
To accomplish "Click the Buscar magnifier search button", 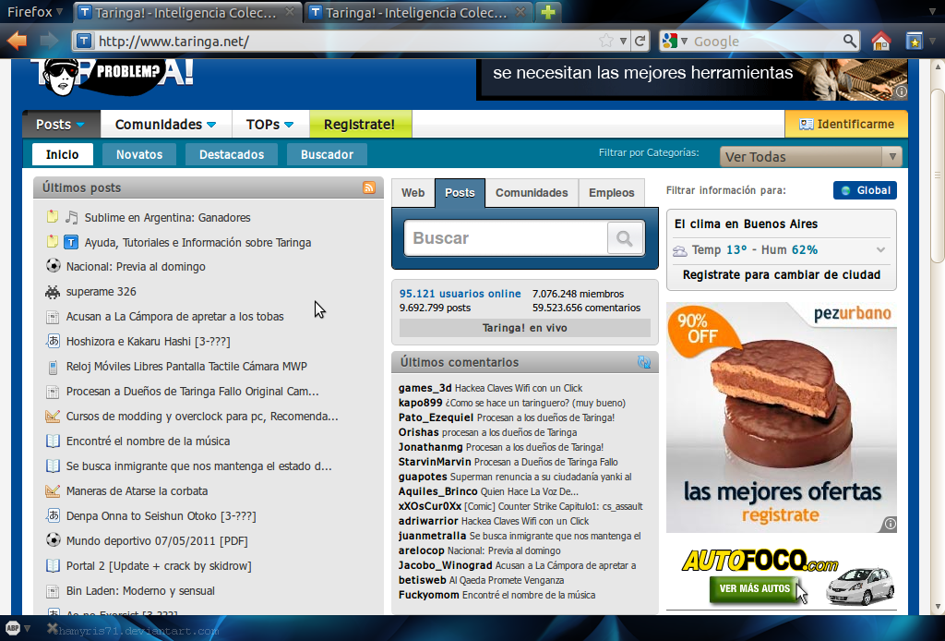I will 625,239.
